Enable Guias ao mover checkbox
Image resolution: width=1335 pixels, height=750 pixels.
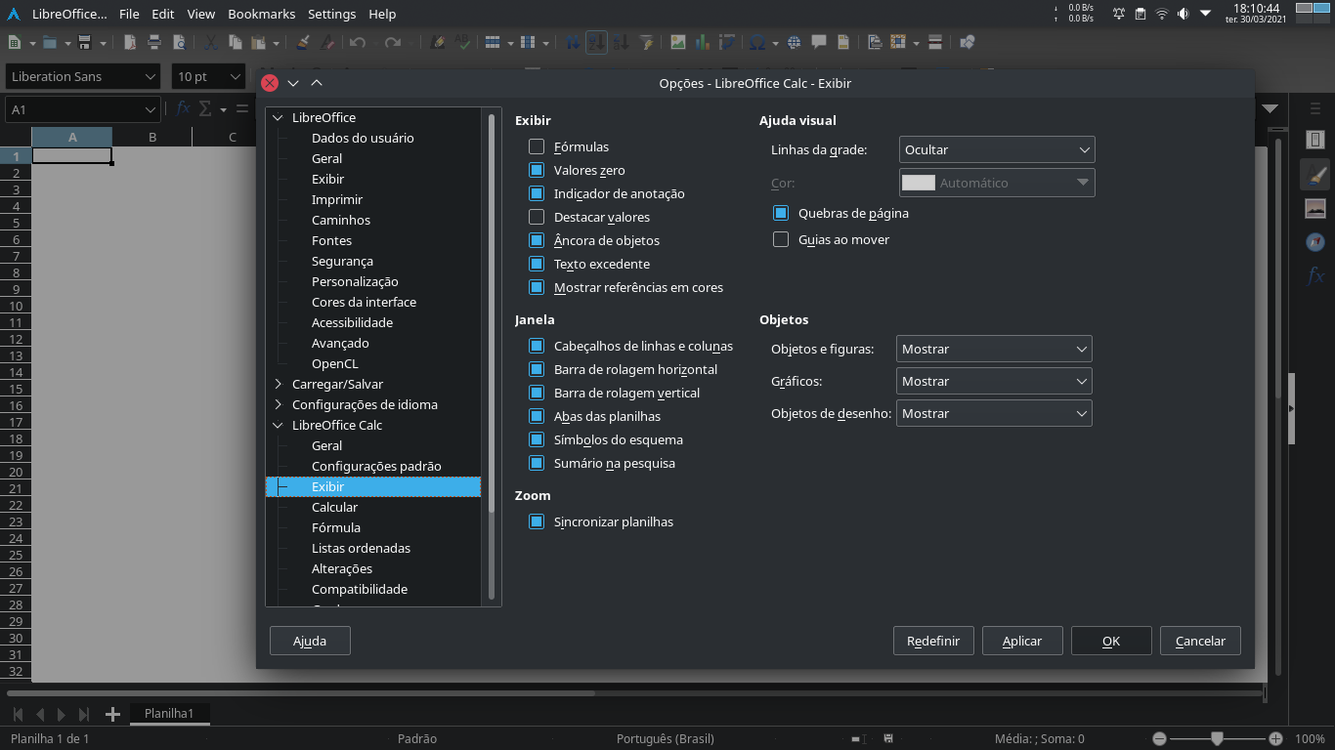pos(781,239)
